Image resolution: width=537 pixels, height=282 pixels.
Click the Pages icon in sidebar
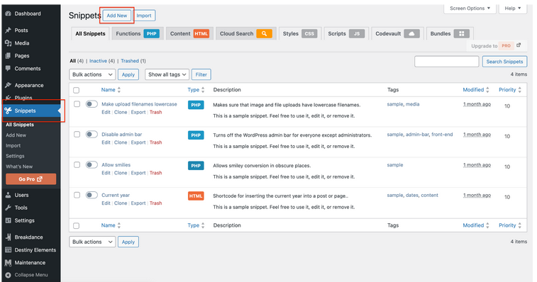9,56
